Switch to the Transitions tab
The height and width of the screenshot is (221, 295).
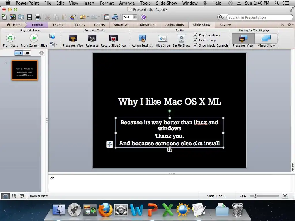click(147, 25)
